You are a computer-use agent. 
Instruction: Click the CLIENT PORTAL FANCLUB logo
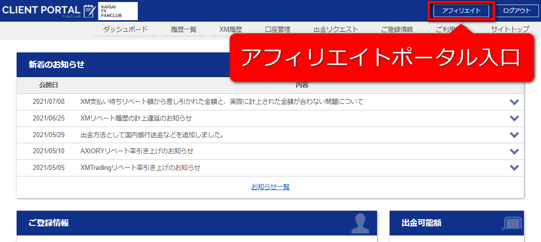[x=48, y=11]
